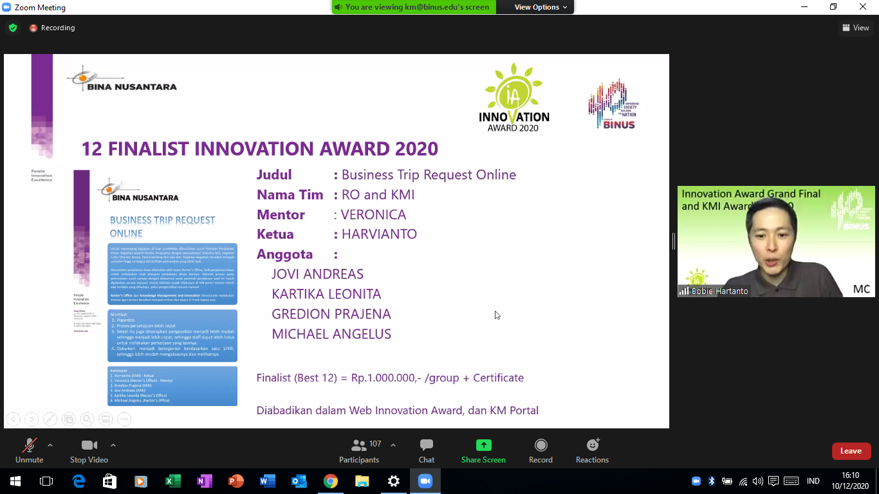Click the touch keyboard tray icon
Screen dimensions: 879x494
click(791, 481)
